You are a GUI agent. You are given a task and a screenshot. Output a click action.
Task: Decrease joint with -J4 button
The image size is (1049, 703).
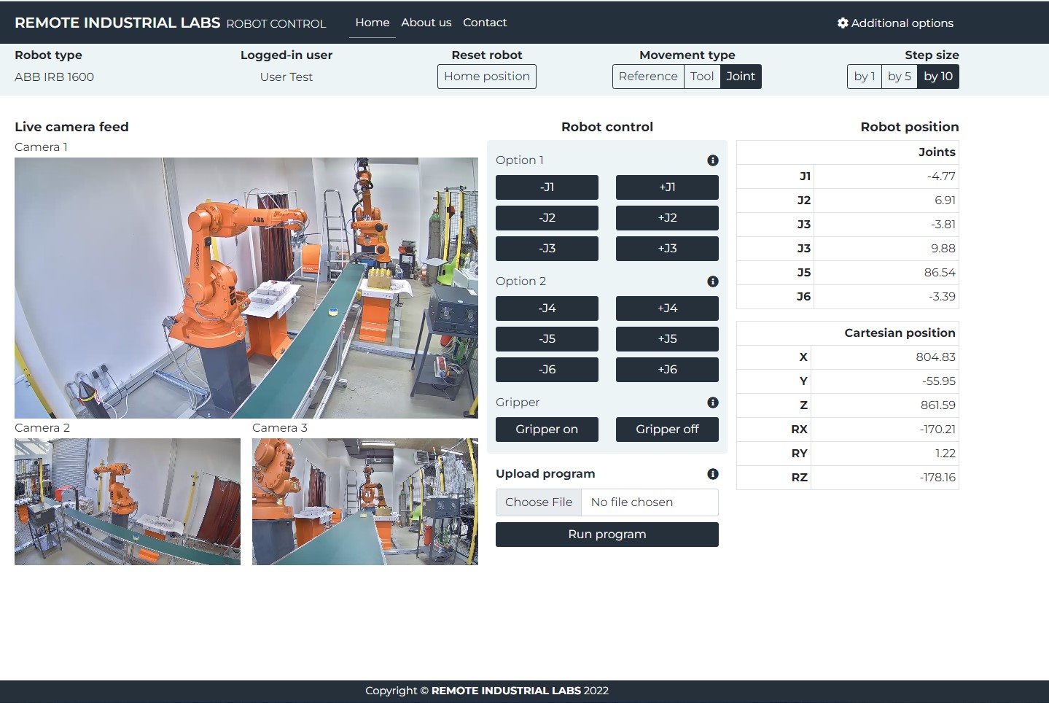pyautogui.click(x=547, y=308)
